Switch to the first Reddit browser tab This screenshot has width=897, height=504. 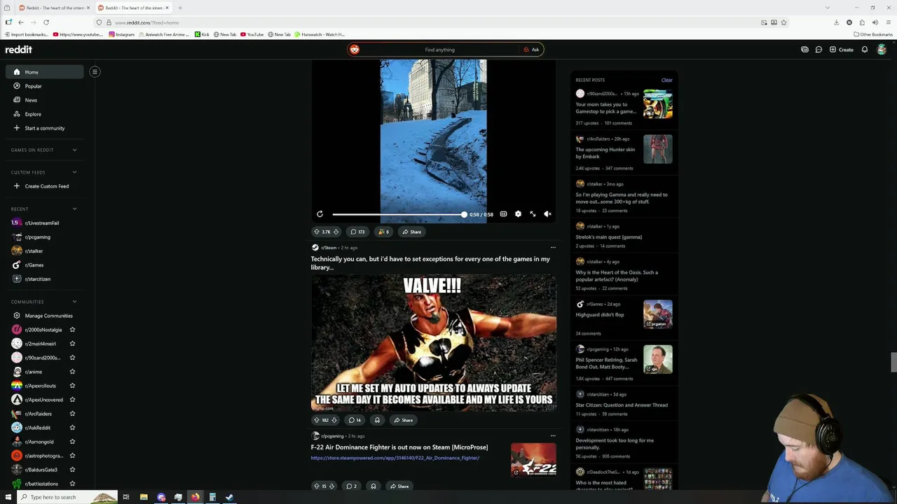(54, 8)
